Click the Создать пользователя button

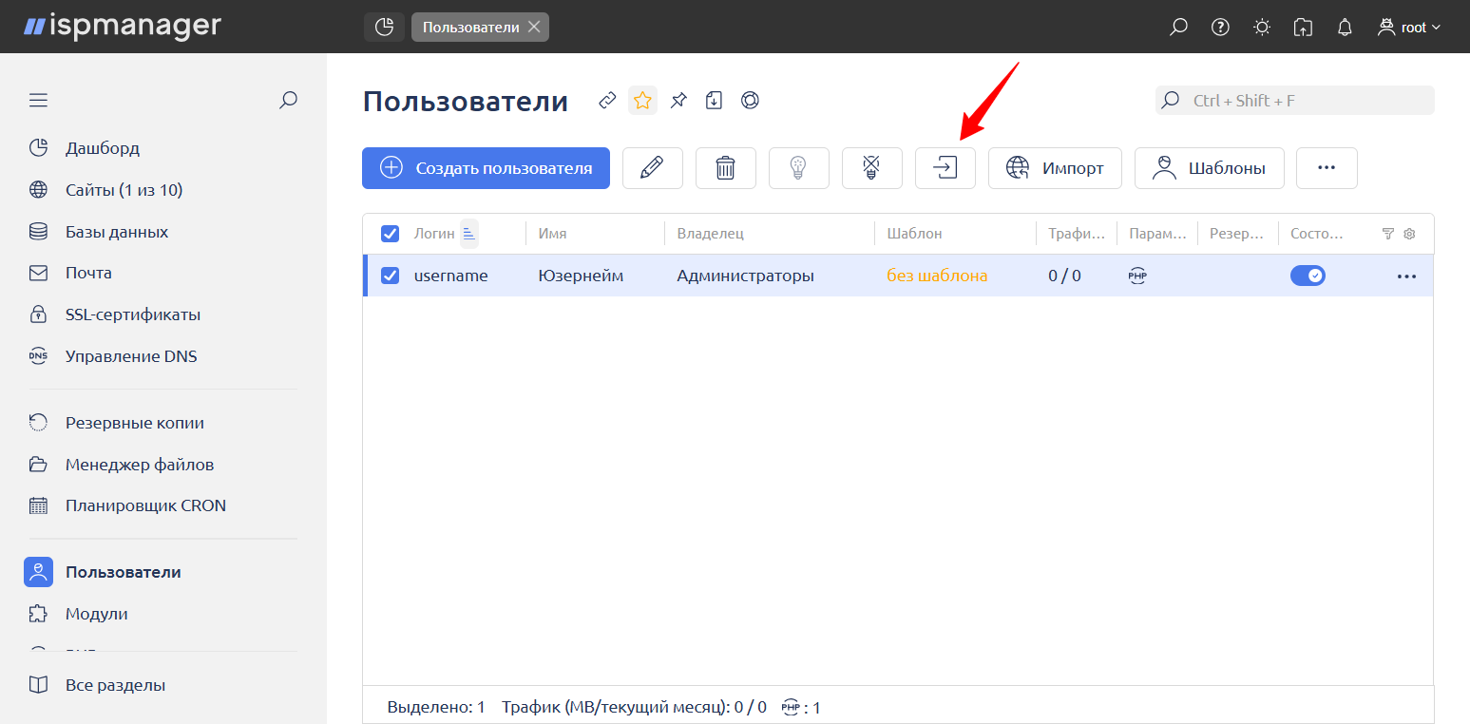(486, 168)
